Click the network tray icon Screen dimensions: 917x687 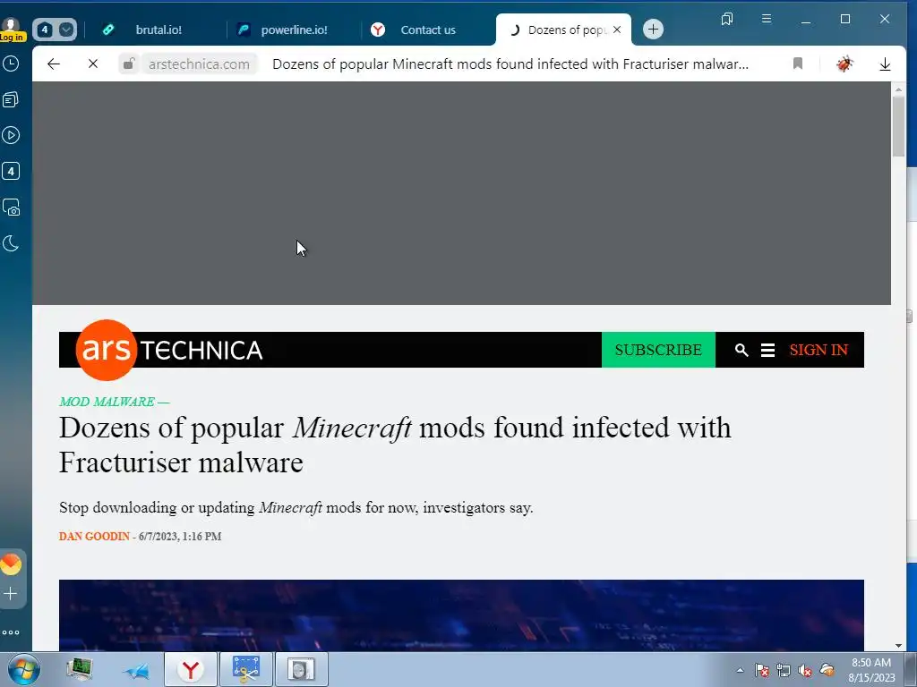coord(784,670)
